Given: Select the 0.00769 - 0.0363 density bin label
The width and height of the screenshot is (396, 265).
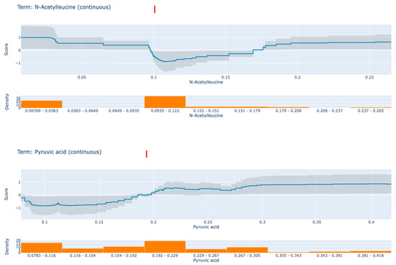Looking at the screenshot, I should pyautogui.click(x=42, y=111).
